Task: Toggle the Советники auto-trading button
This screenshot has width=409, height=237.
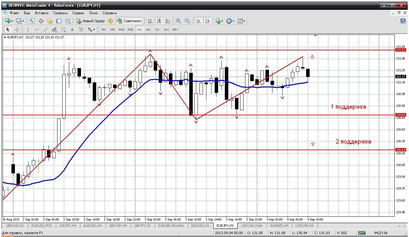Action: tap(129, 21)
